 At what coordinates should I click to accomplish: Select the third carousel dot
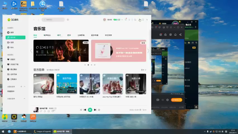tap(91, 65)
